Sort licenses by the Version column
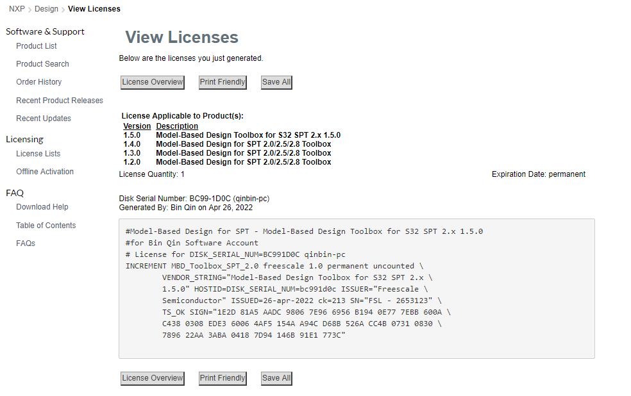 (137, 126)
